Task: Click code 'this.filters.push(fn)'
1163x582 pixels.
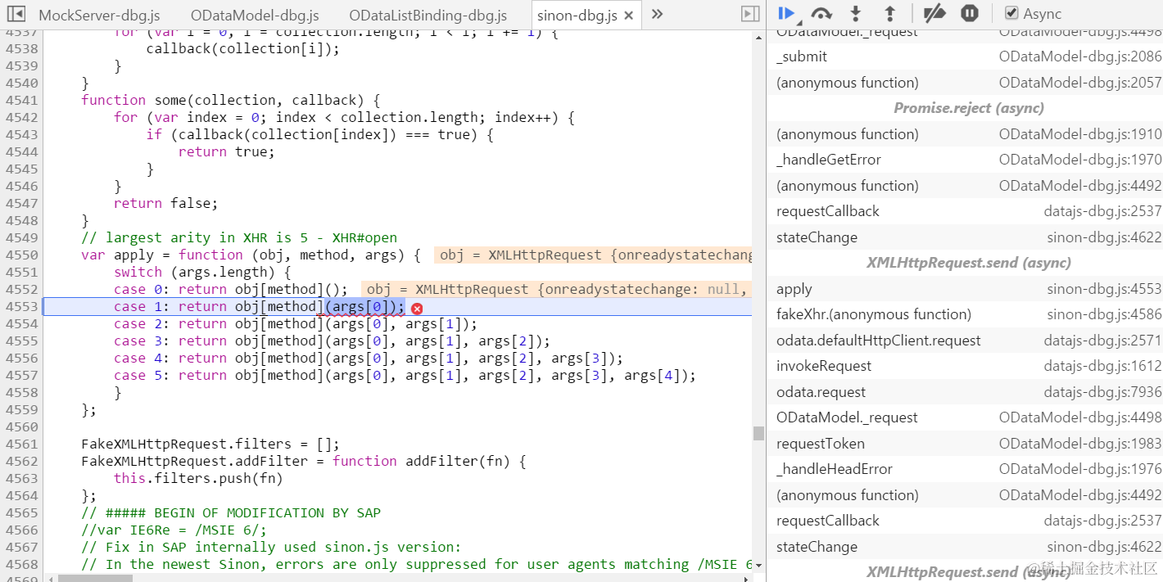Action: 198,478
